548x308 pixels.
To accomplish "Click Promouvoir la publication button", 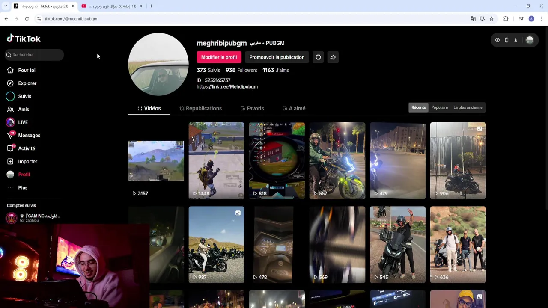I will 277,57.
